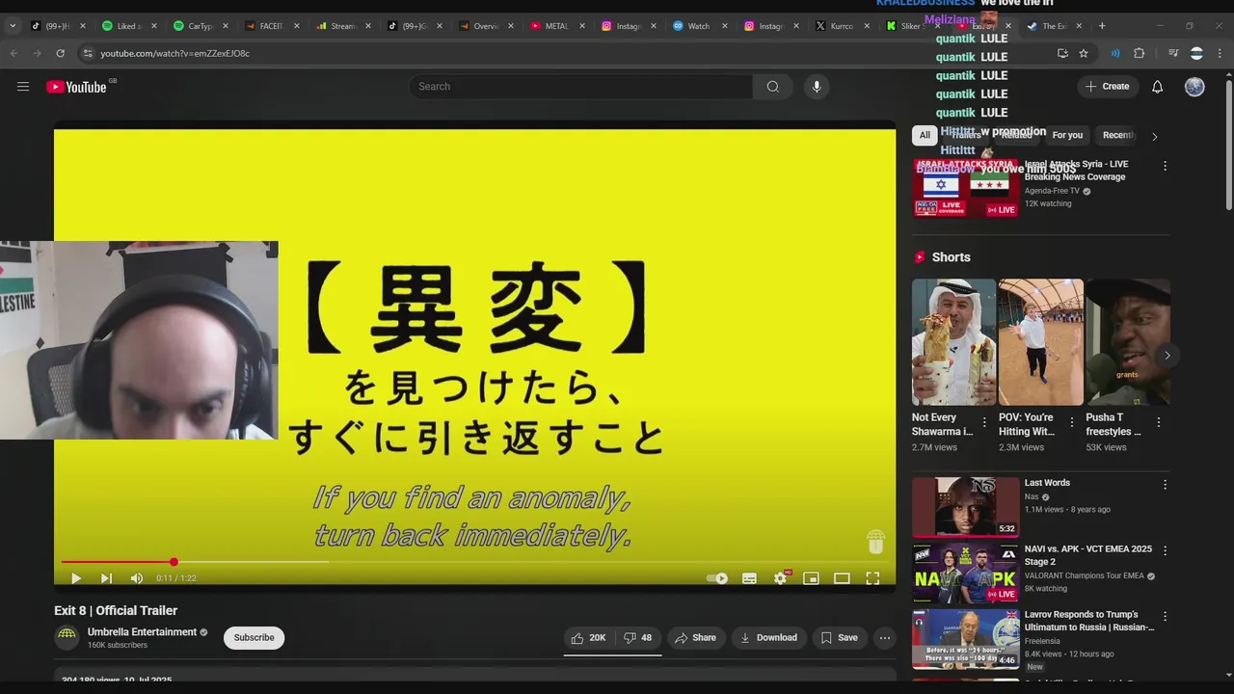Enter full screen mode
The image size is (1234, 694).
point(872,578)
